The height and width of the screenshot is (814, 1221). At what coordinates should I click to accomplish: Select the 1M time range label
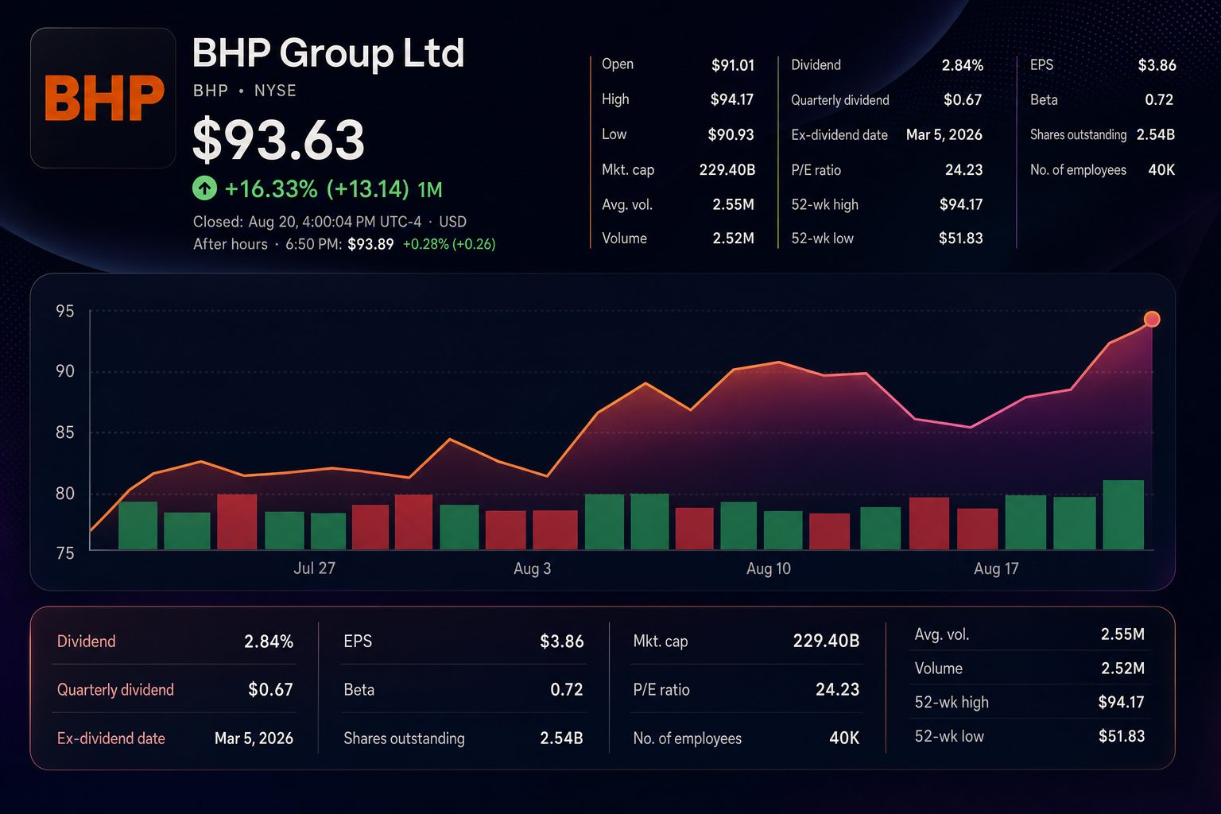coord(430,189)
